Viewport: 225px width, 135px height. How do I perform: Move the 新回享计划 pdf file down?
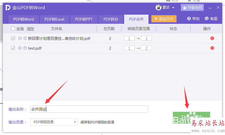coord(25,38)
